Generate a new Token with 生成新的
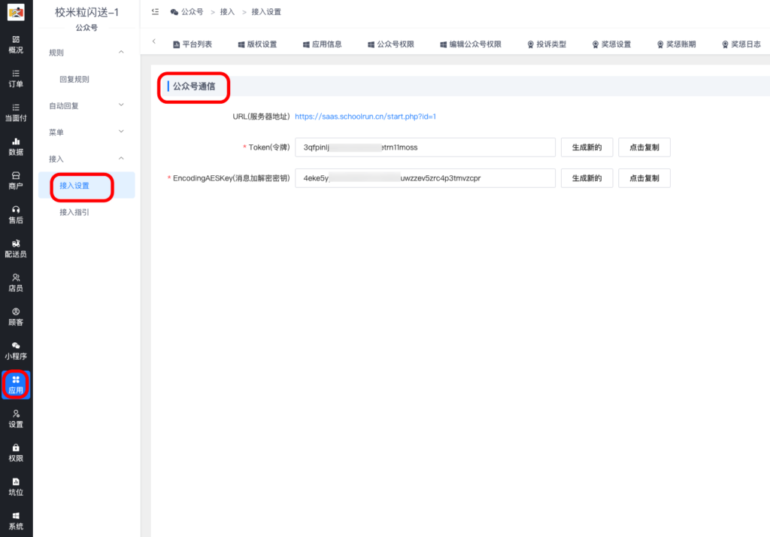The image size is (770, 537). [587, 147]
